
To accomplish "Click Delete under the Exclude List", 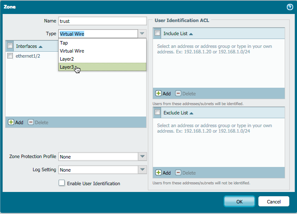I will (185, 172).
